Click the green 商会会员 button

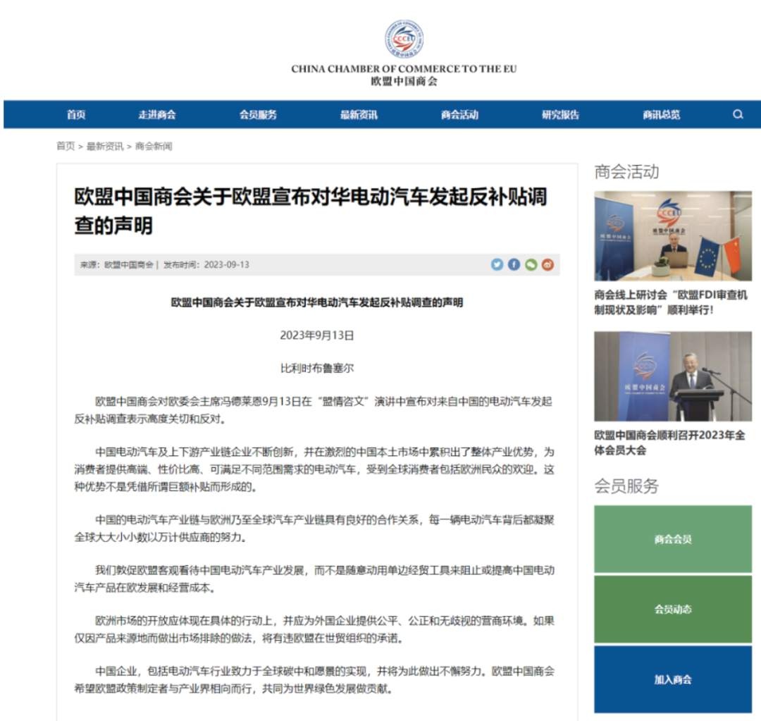673,539
